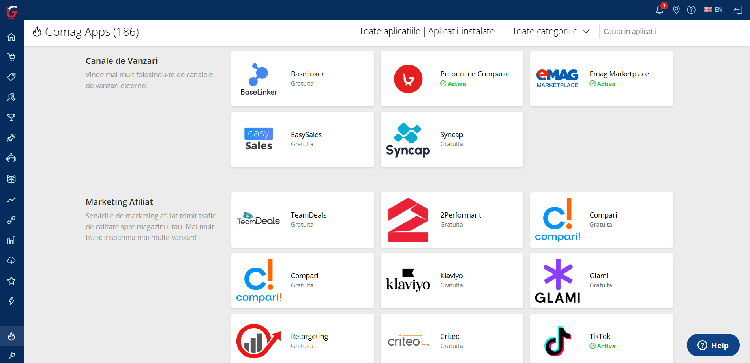Select the Toate aplicatiile tab
Screen dimensions: 750x363
(x=389, y=31)
